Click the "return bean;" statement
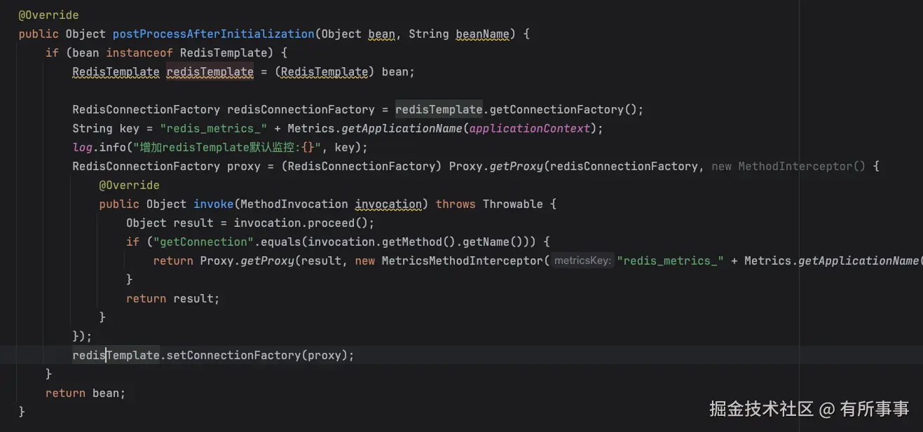The width and height of the screenshot is (923, 432). coord(86,393)
